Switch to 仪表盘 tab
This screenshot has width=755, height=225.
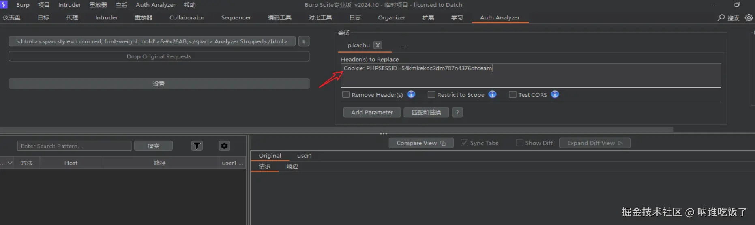tap(11, 17)
